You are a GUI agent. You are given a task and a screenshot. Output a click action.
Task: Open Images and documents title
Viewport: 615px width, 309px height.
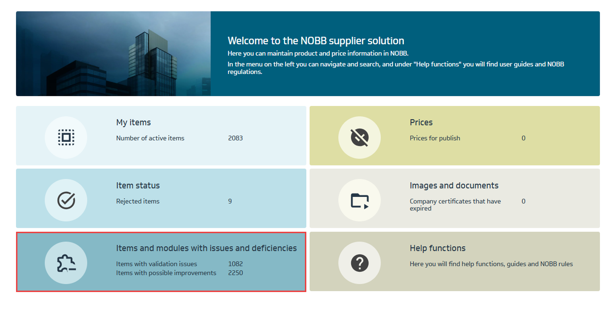(454, 186)
